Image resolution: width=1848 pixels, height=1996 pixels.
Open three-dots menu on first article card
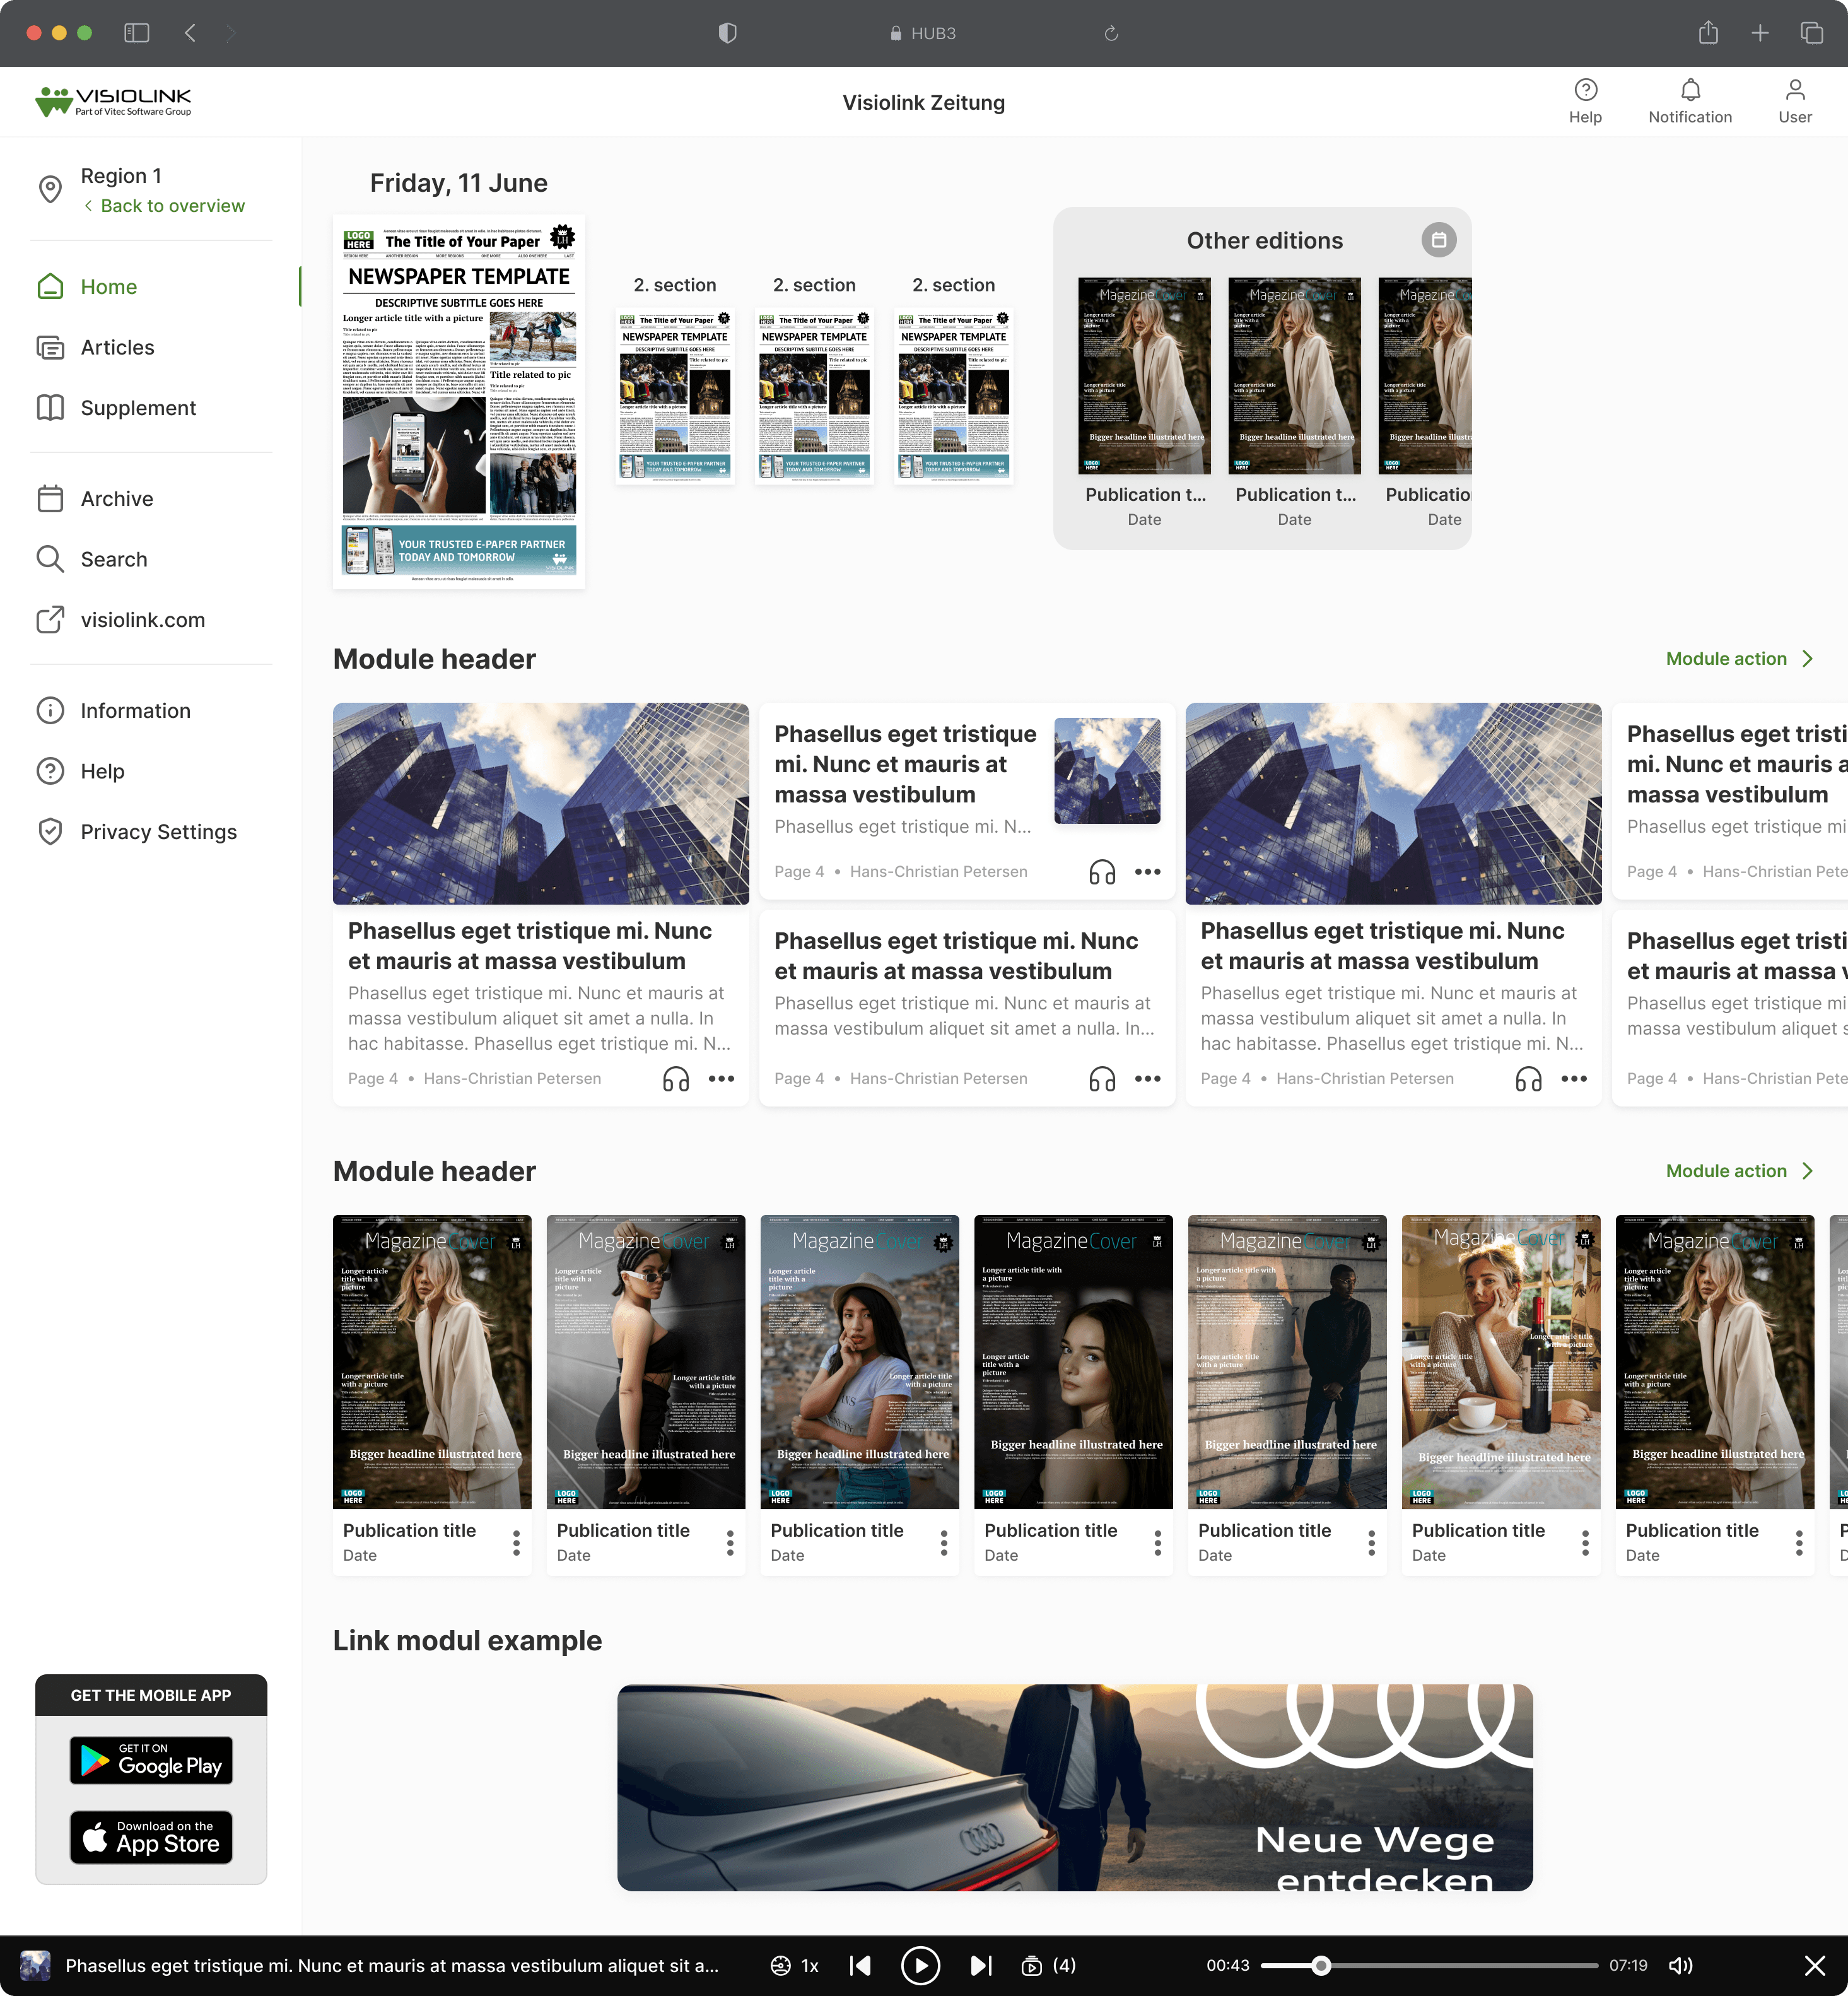tap(721, 1079)
